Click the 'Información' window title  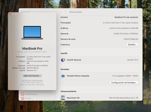pos(75,12)
